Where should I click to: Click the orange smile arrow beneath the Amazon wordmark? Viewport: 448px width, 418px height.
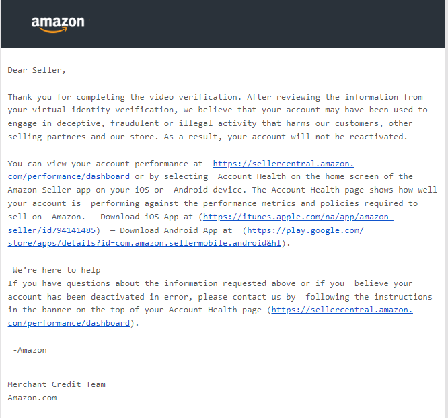(53, 30)
